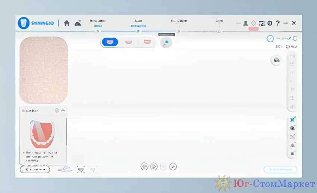Screen dimensions: 317x193
Task: Select the lower jaw scan option
Action: click(x=129, y=42)
